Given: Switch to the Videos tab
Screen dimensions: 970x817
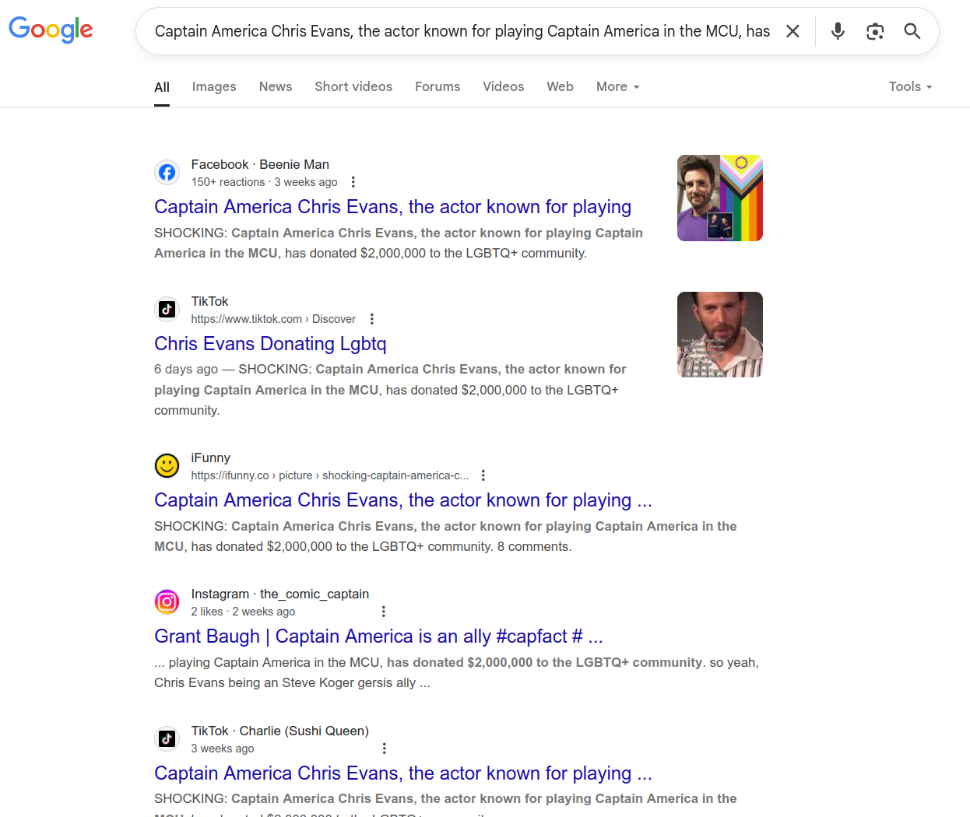Looking at the screenshot, I should click(503, 86).
